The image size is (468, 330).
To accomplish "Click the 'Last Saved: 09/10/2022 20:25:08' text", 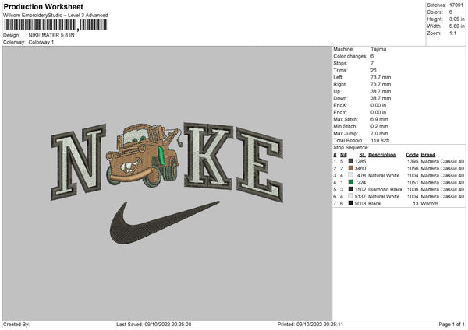I will coord(154,324).
